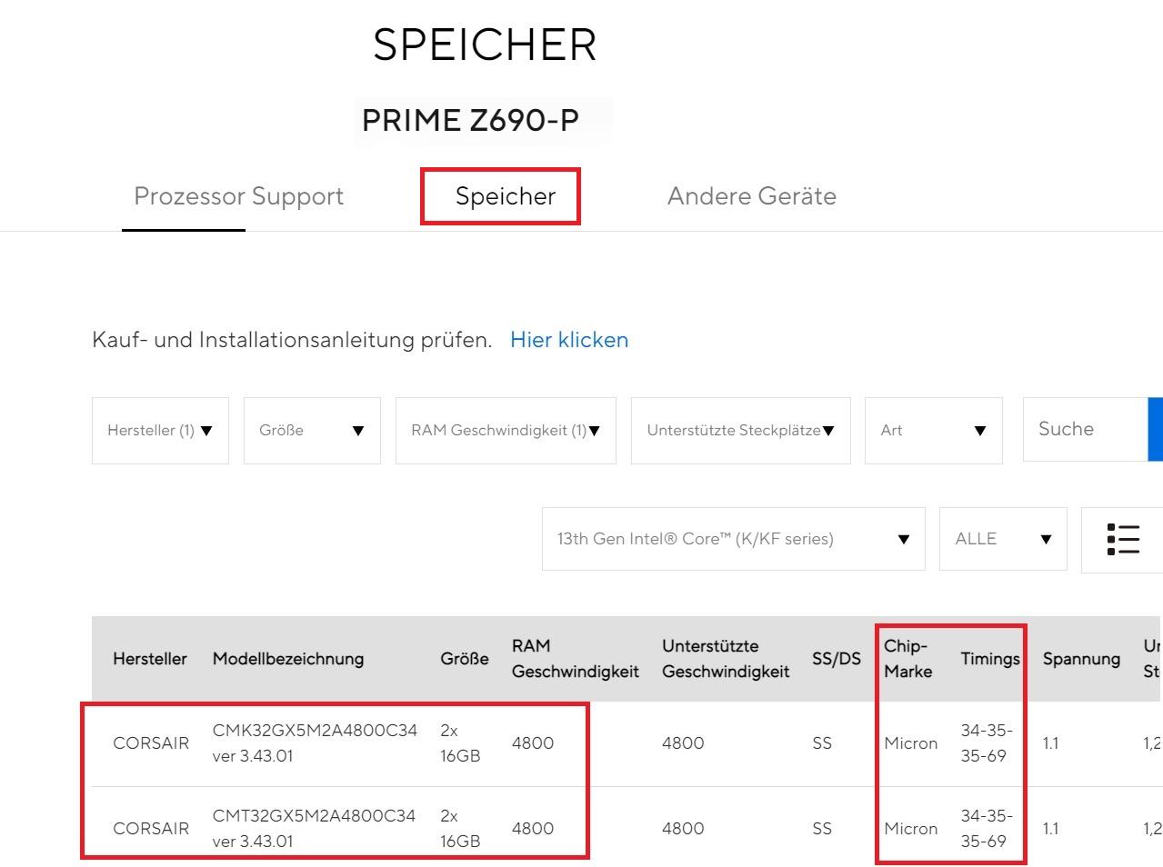Select the Speicher tab
Screen dimensions: 1163x867
click(x=505, y=196)
